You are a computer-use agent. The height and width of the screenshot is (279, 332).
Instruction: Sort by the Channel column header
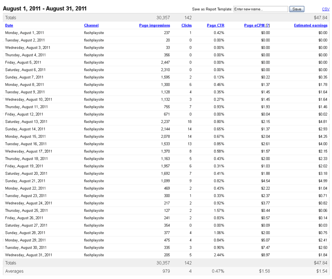point(91,25)
